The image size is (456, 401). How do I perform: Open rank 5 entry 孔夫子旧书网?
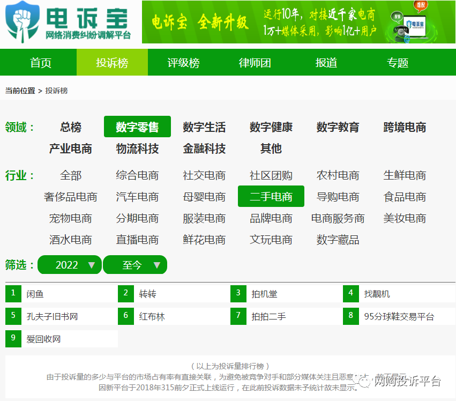[62, 316]
